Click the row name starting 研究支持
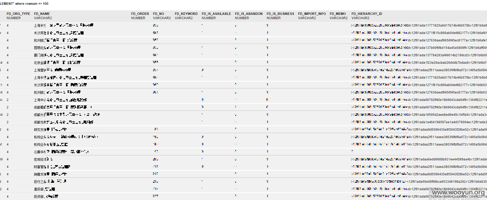The image size is (487, 200). [x=50, y=130]
